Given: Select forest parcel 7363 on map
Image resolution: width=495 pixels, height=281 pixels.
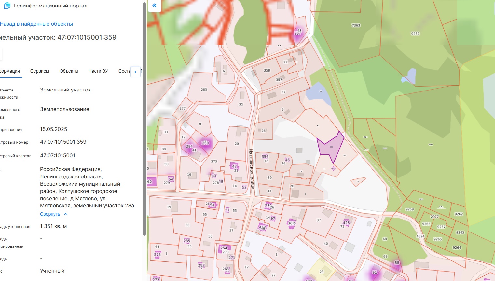Looking at the screenshot, I should (356, 25).
